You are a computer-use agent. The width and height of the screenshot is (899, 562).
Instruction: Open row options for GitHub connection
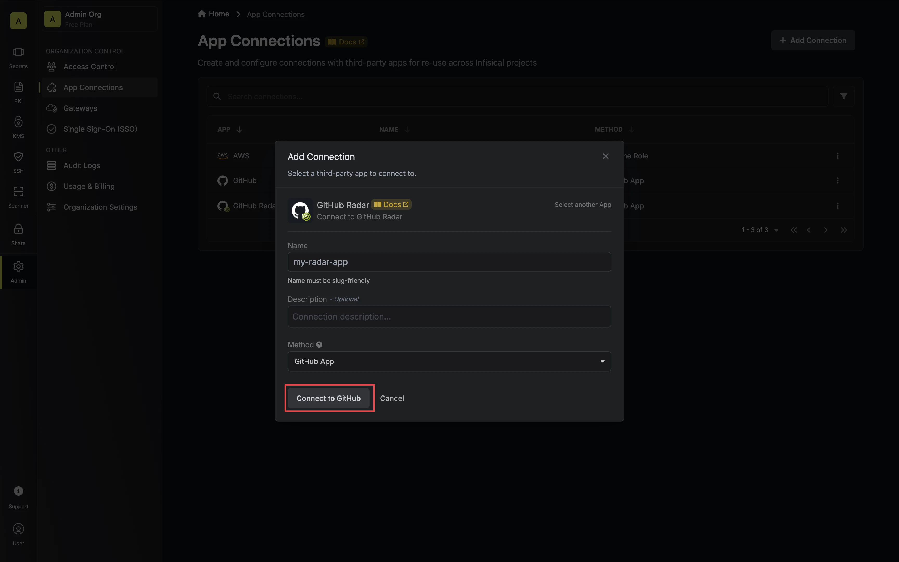pyautogui.click(x=837, y=181)
